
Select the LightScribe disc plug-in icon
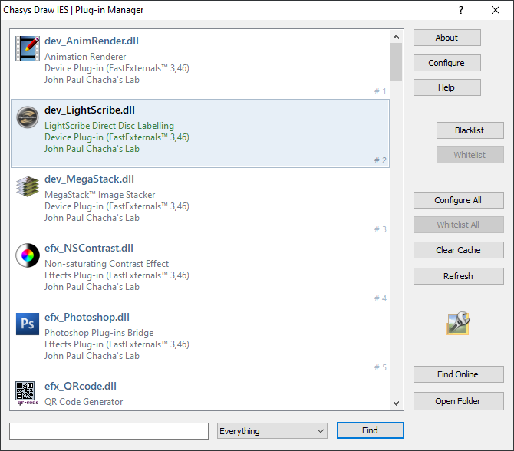tap(28, 117)
